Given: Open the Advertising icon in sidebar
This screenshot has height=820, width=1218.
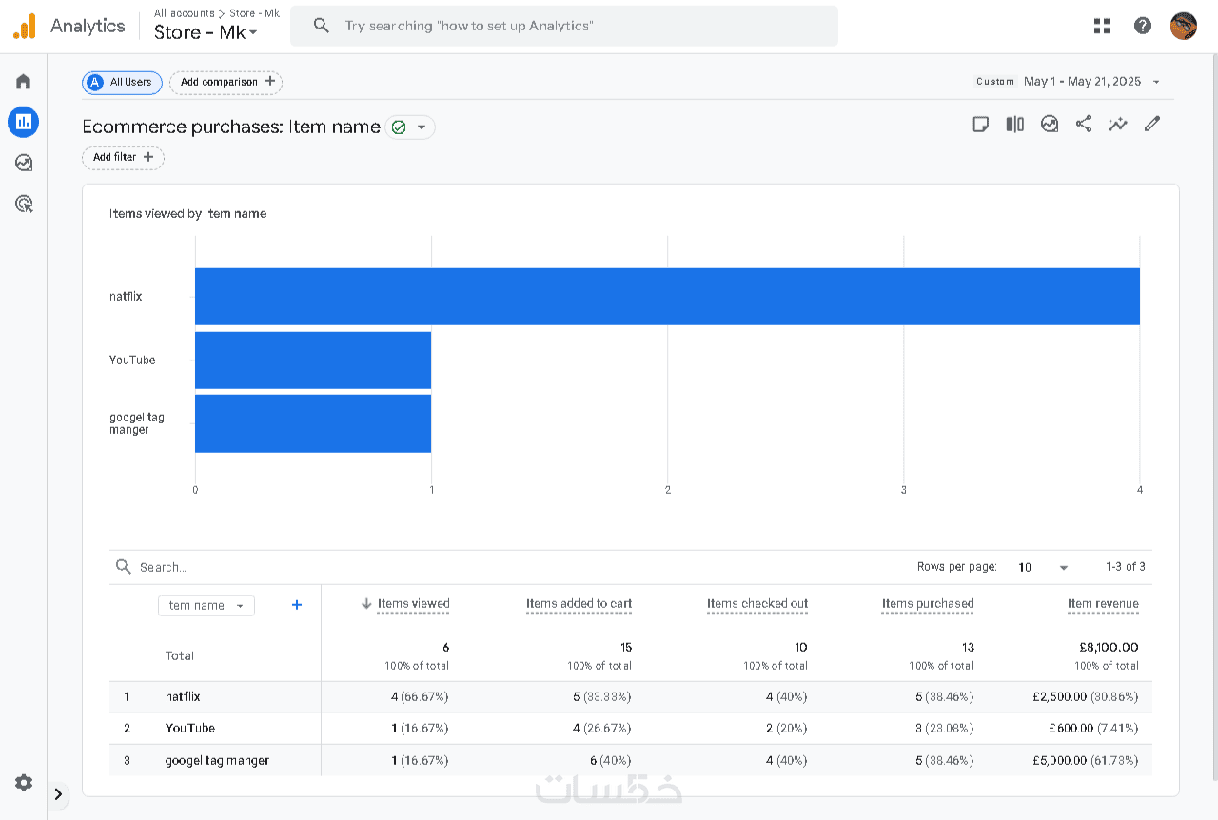Looking at the screenshot, I should tap(24, 204).
